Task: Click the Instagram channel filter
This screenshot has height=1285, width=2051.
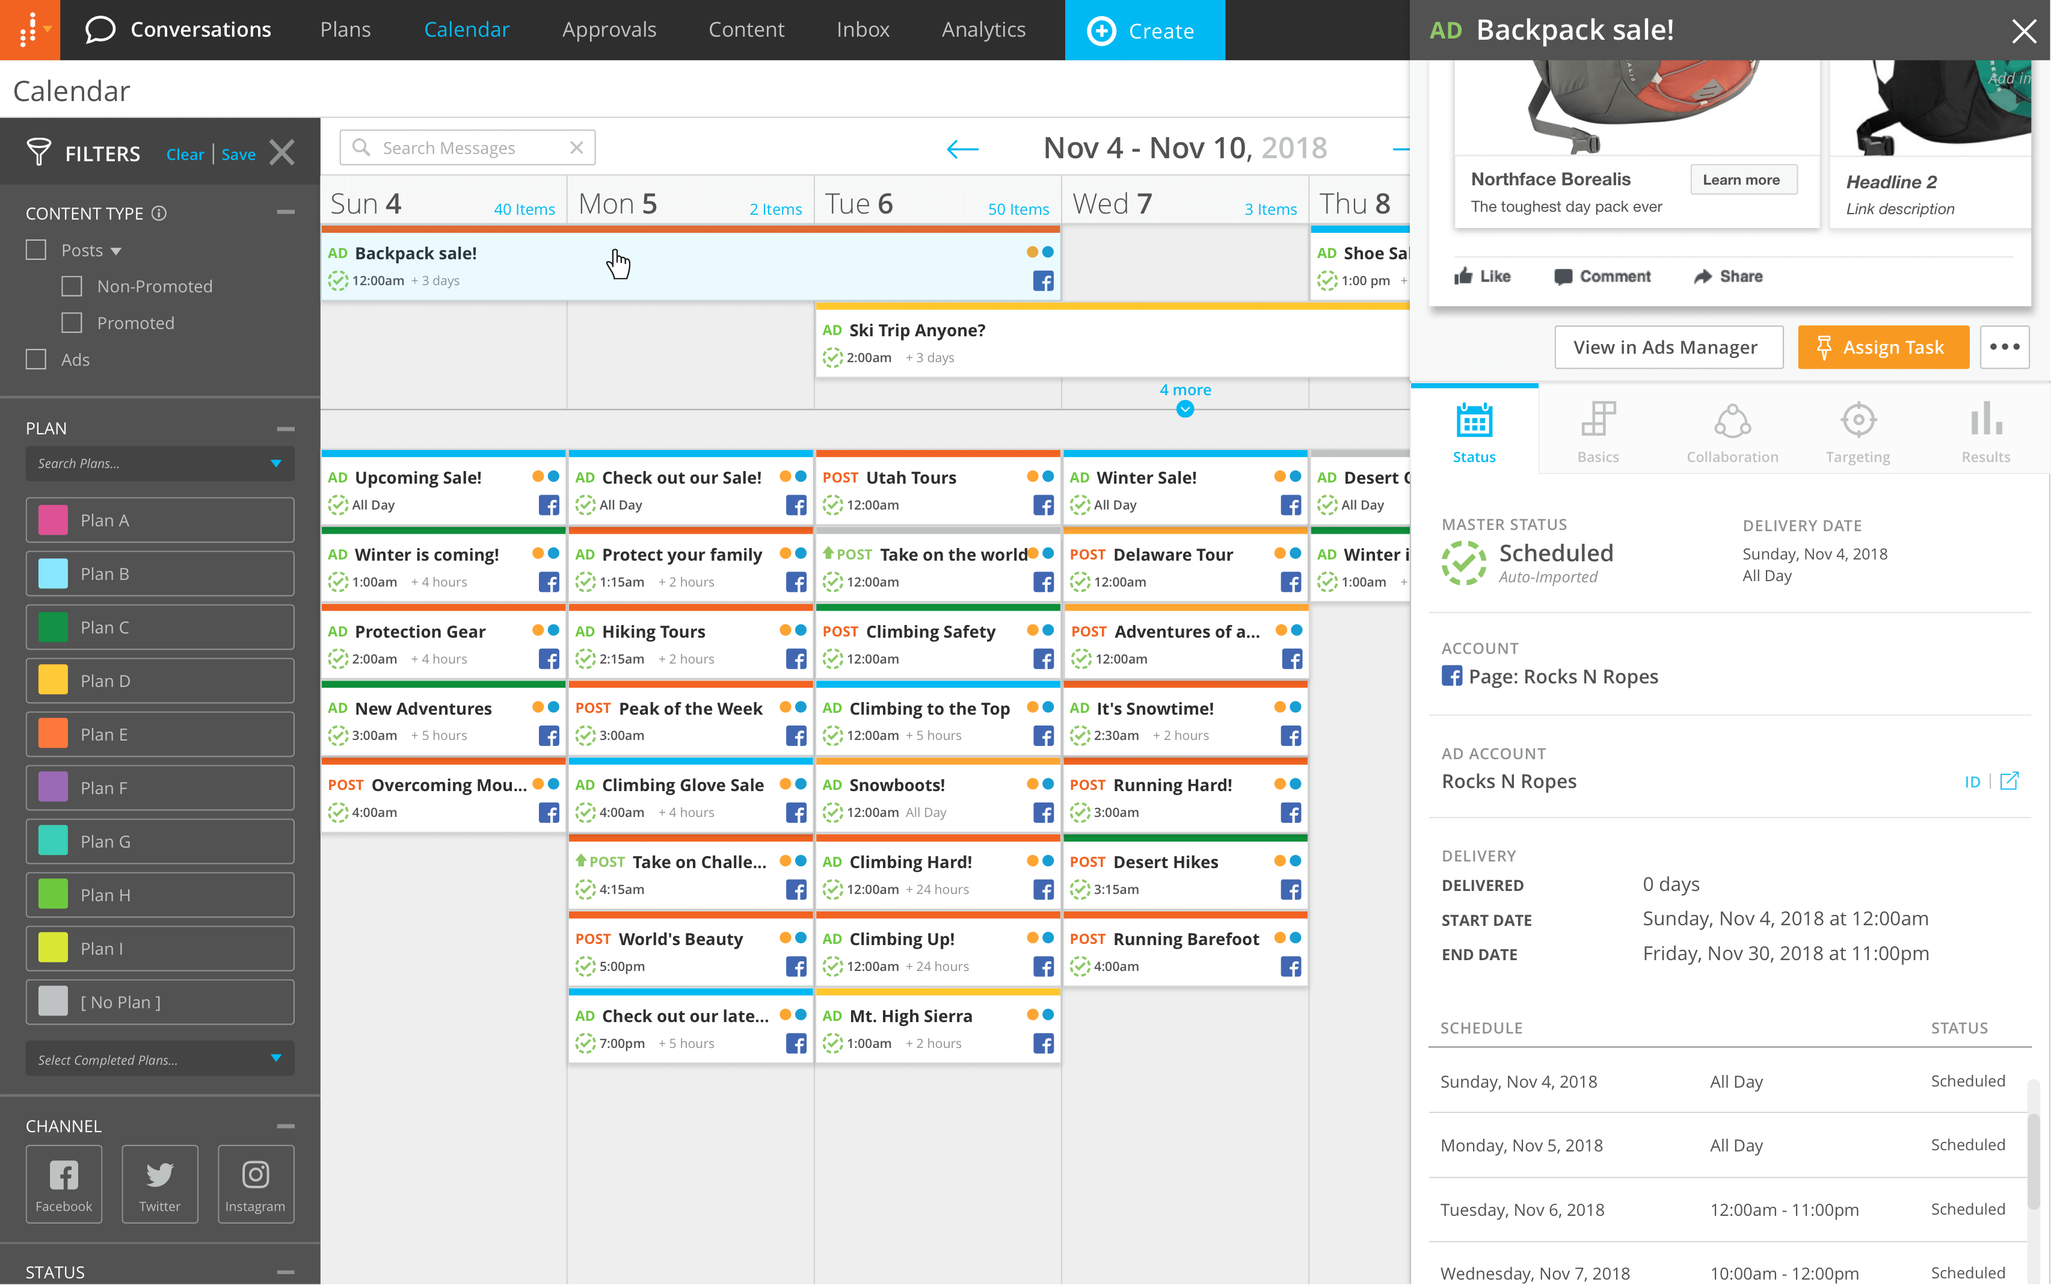Action: (x=256, y=1184)
